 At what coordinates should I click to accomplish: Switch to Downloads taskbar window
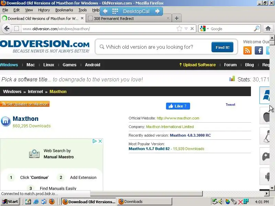pos(144,202)
